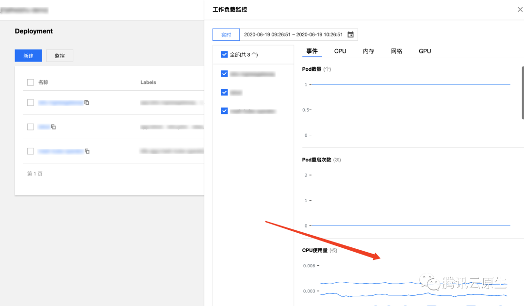The width and height of the screenshot is (524, 306).
Task: Switch to the CPU tab
Action: point(340,51)
